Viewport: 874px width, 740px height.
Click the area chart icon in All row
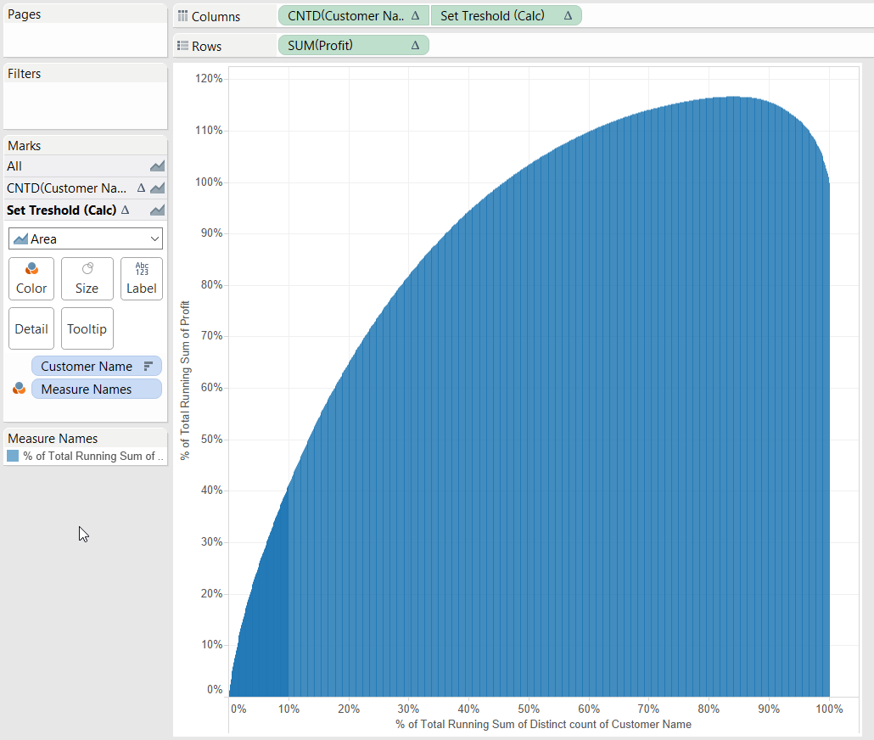(x=157, y=165)
